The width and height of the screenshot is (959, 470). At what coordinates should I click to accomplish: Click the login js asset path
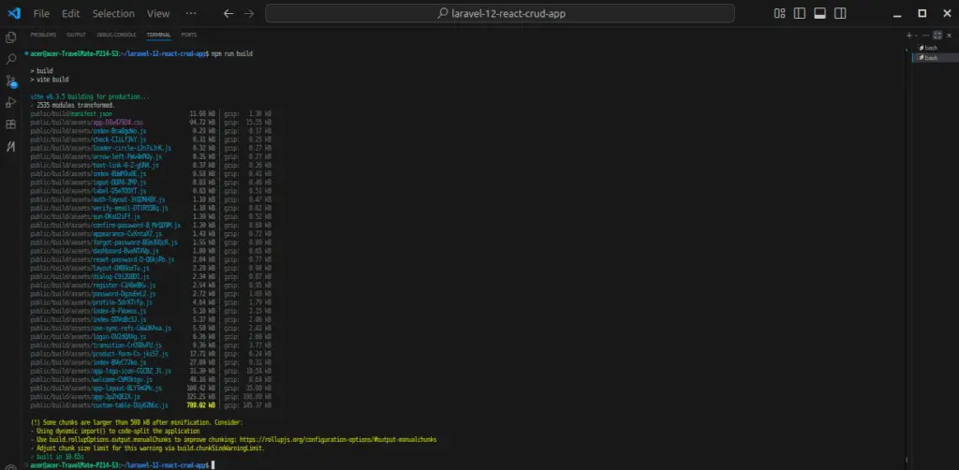point(88,337)
